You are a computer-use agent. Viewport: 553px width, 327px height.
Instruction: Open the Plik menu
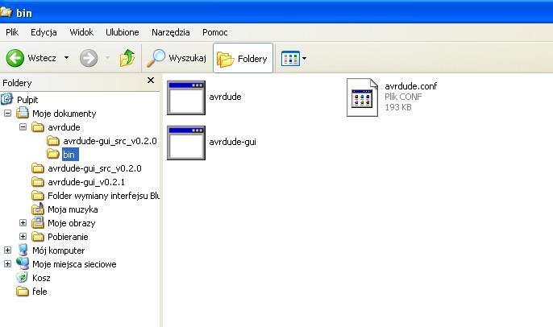point(12,32)
